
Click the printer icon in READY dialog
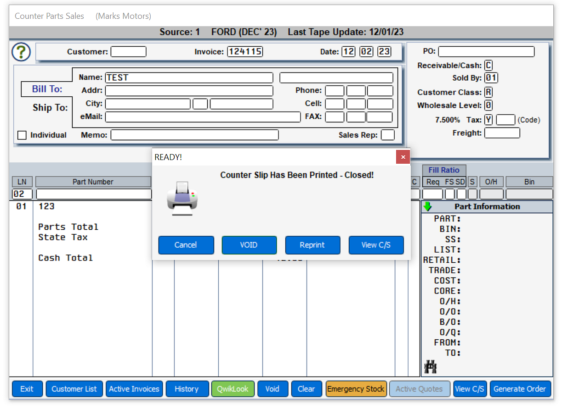pyautogui.click(x=182, y=199)
